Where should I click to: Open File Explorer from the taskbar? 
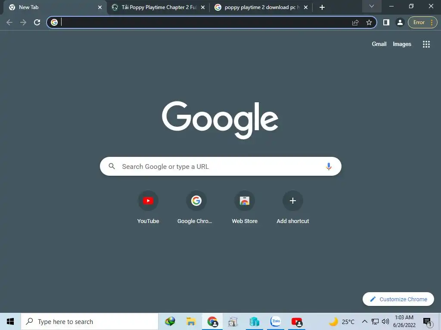(x=191, y=321)
